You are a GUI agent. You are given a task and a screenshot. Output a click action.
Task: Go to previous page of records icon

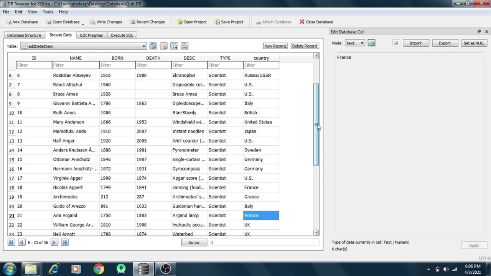[21, 242]
